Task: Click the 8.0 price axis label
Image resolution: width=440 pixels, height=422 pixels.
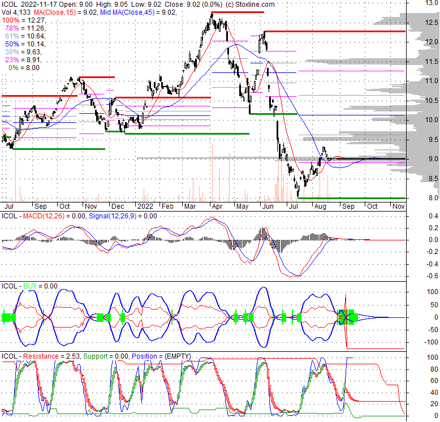Action: [433, 198]
